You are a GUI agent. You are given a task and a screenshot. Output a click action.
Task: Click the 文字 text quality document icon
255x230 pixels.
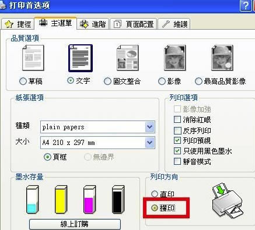point(81,58)
